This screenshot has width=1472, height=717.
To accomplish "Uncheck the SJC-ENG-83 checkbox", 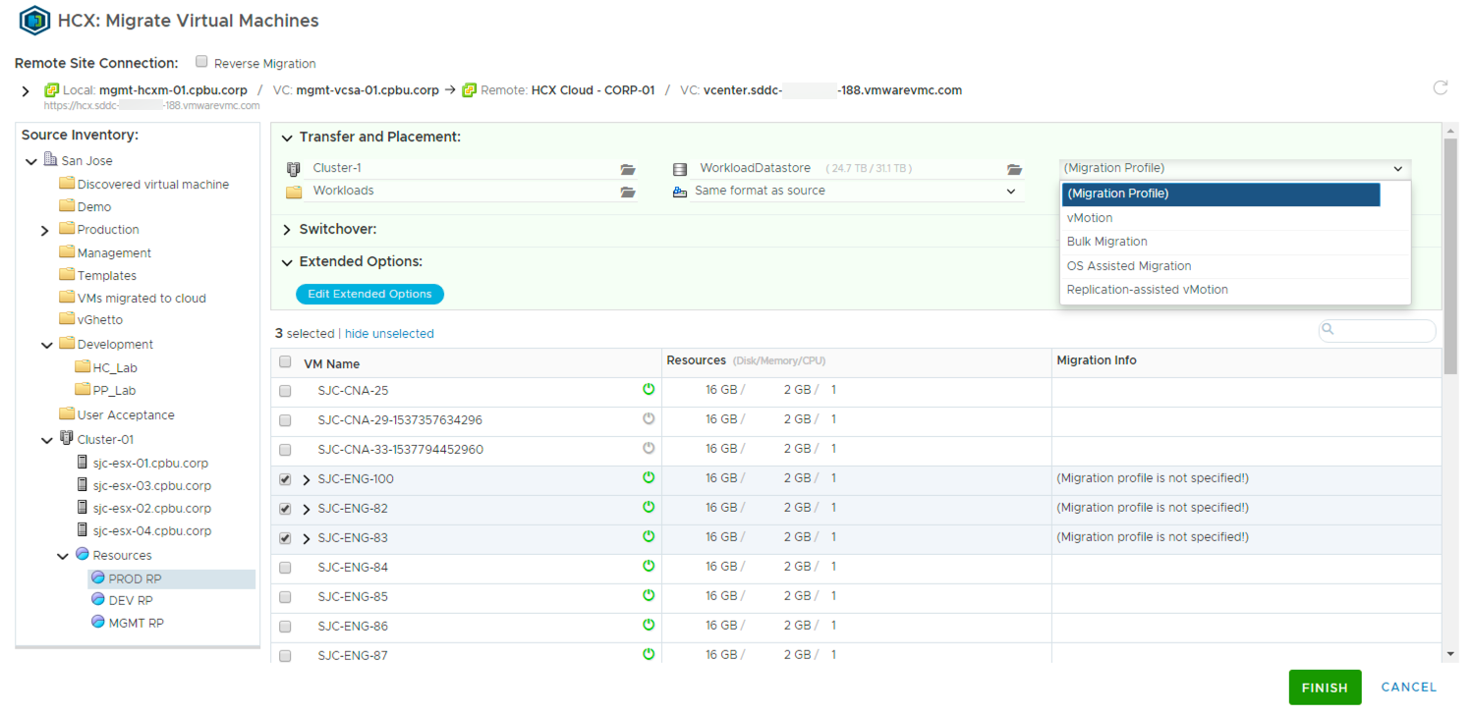I will point(285,538).
